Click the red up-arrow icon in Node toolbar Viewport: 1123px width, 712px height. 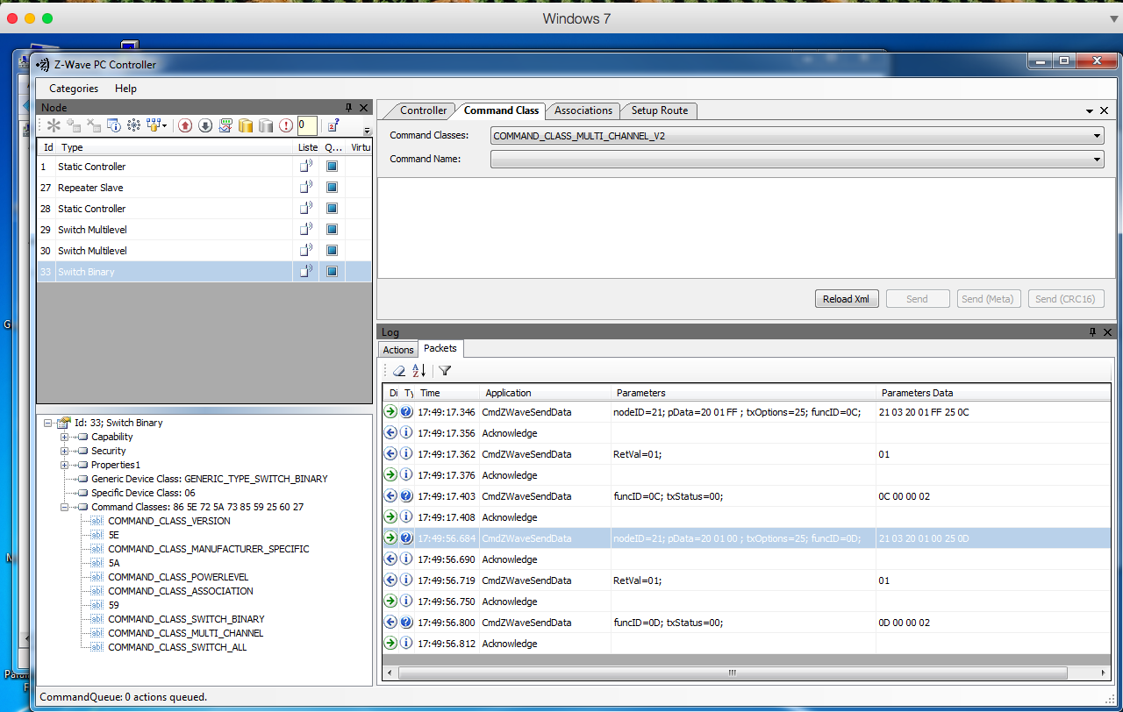[185, 125]
